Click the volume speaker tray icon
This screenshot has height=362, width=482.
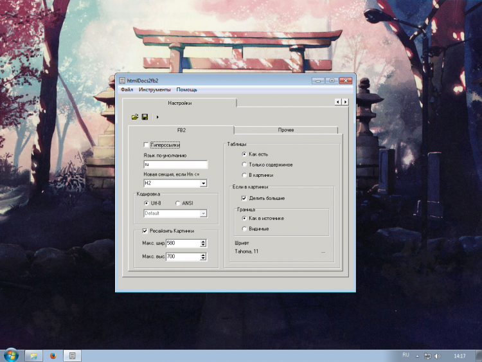click(437, 356)
